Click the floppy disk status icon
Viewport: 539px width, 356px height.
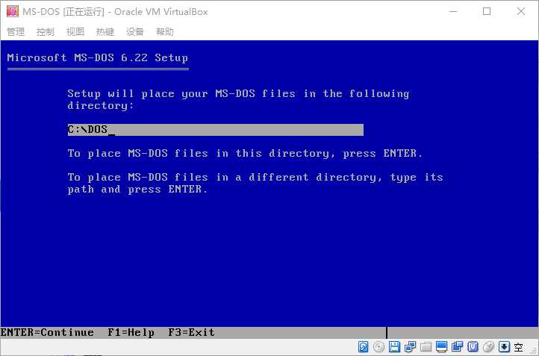(395, 347)
